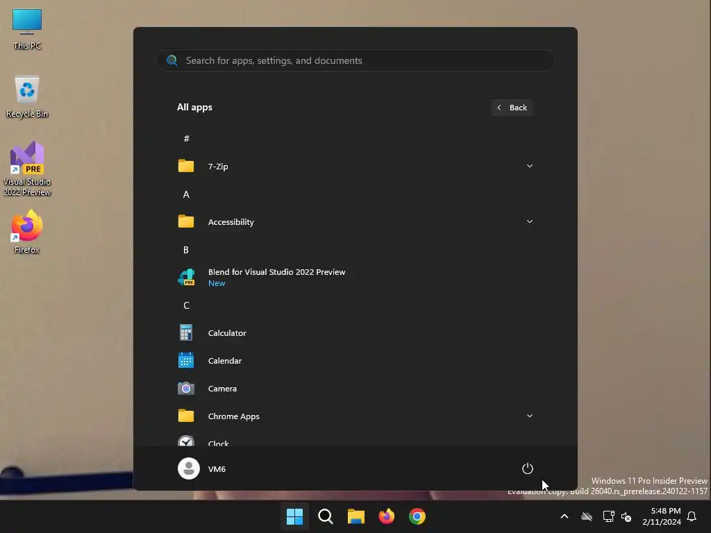Click the 'Blend for Visual Studio 2022 Preview' text

point(276,272)
